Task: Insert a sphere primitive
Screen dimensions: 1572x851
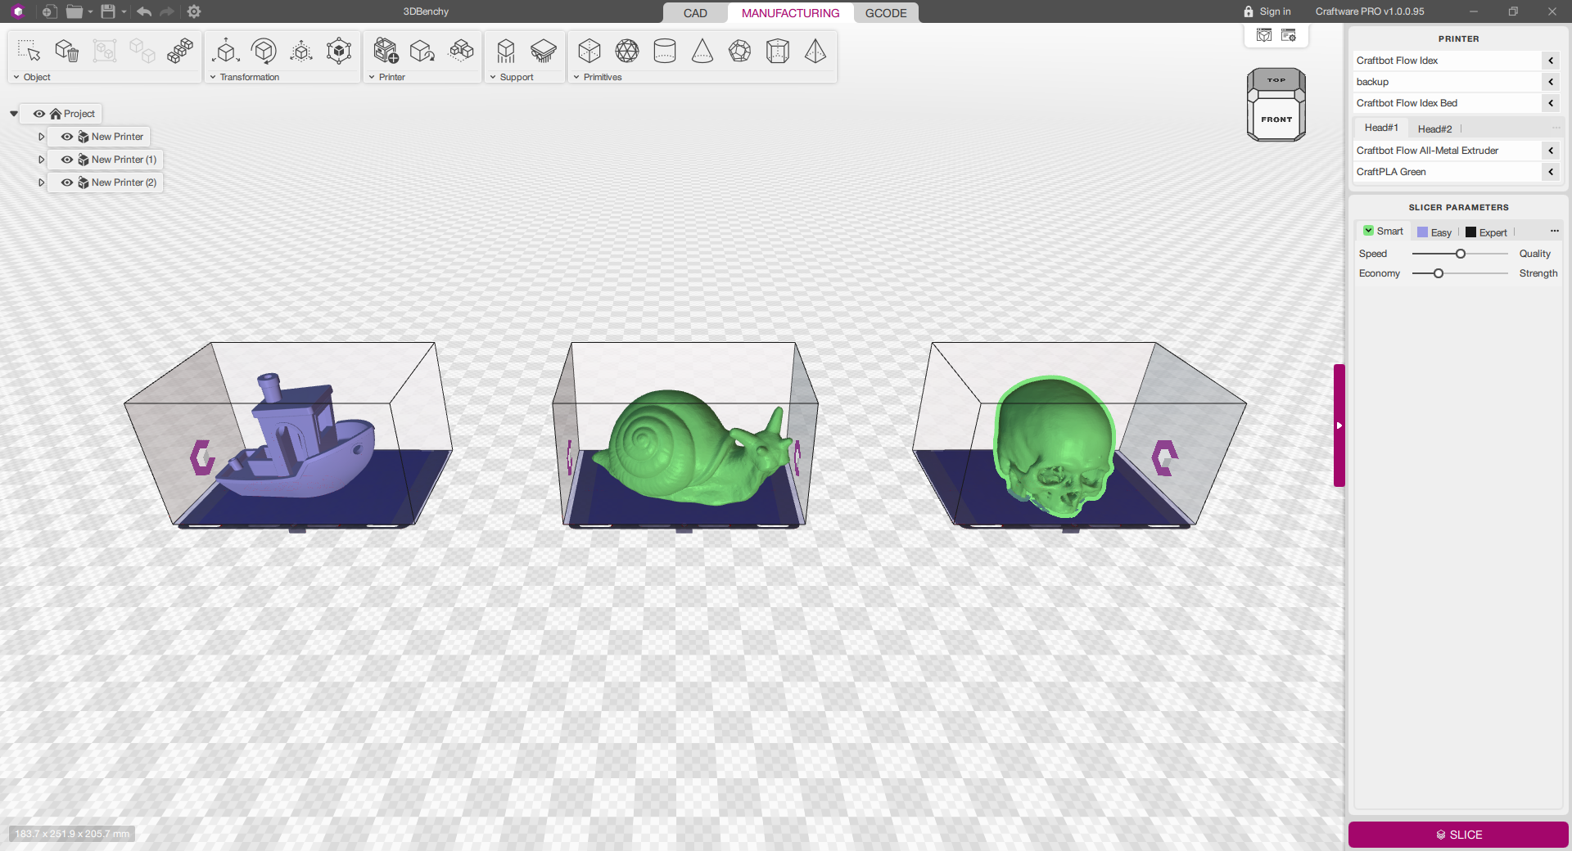Action: (627, 52)
